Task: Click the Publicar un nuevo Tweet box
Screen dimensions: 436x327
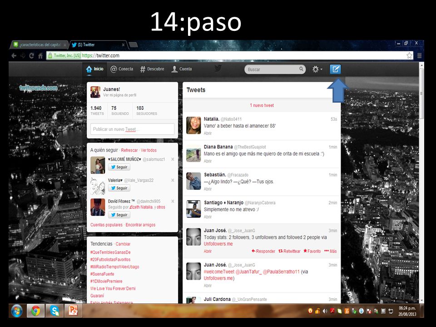Action: point(132,129)
